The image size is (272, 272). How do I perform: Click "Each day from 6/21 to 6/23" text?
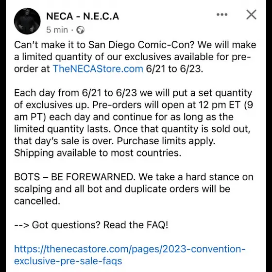point(75,93)
